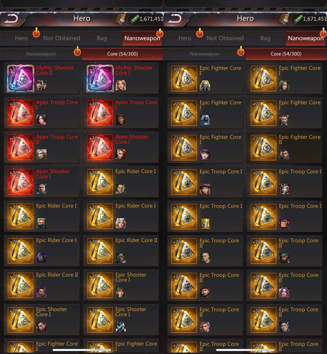Viewport: 327px width, 354px height.
Task: Switch to the Bag tab in the right screen
Action: [x=265, y=38]
